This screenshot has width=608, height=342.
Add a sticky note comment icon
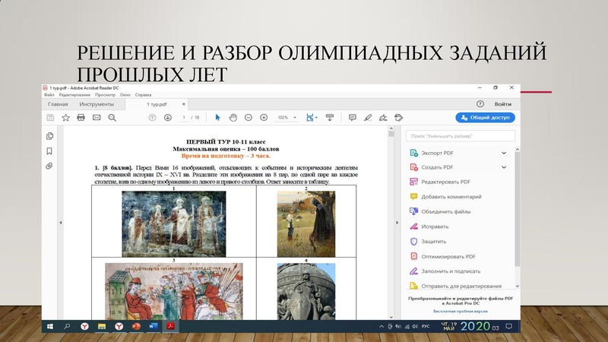352,118
